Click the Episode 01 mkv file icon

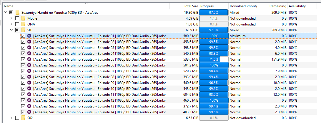[x=29, y=36]
